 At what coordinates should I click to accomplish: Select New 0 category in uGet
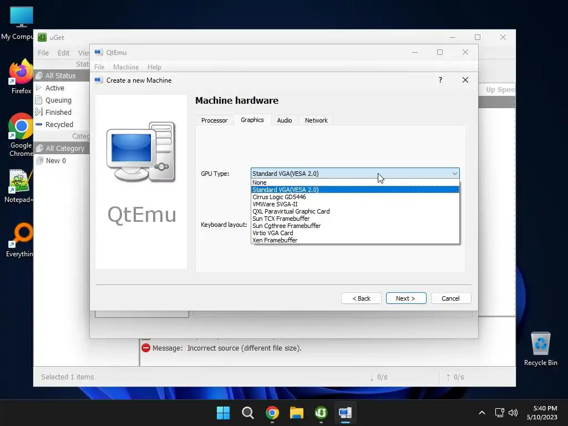(x=62, y=160)
